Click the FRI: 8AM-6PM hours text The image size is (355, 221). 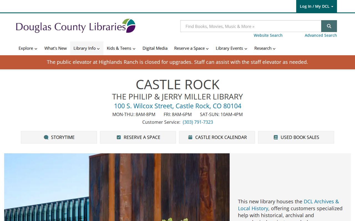177,114
